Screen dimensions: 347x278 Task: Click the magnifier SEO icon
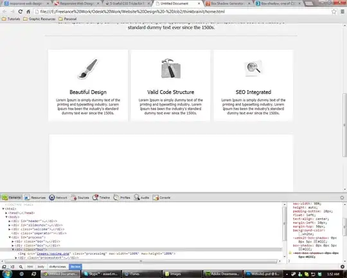tap(253, 68)
